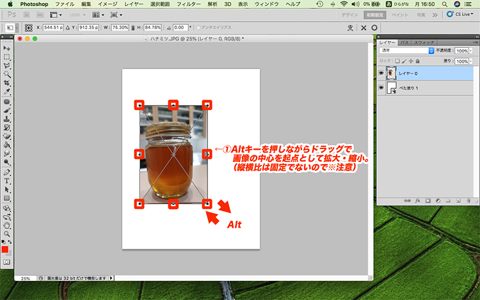
Task: Switch to デザイン workspace
Action: tap(349, 15)
